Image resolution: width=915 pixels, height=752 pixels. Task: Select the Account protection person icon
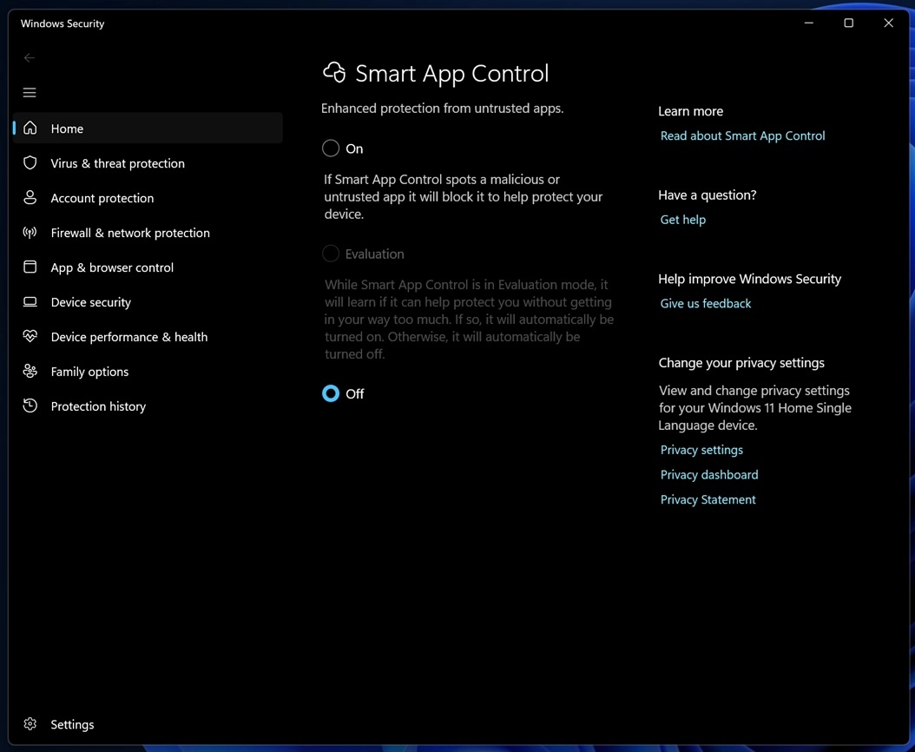(x=29, y=198)
